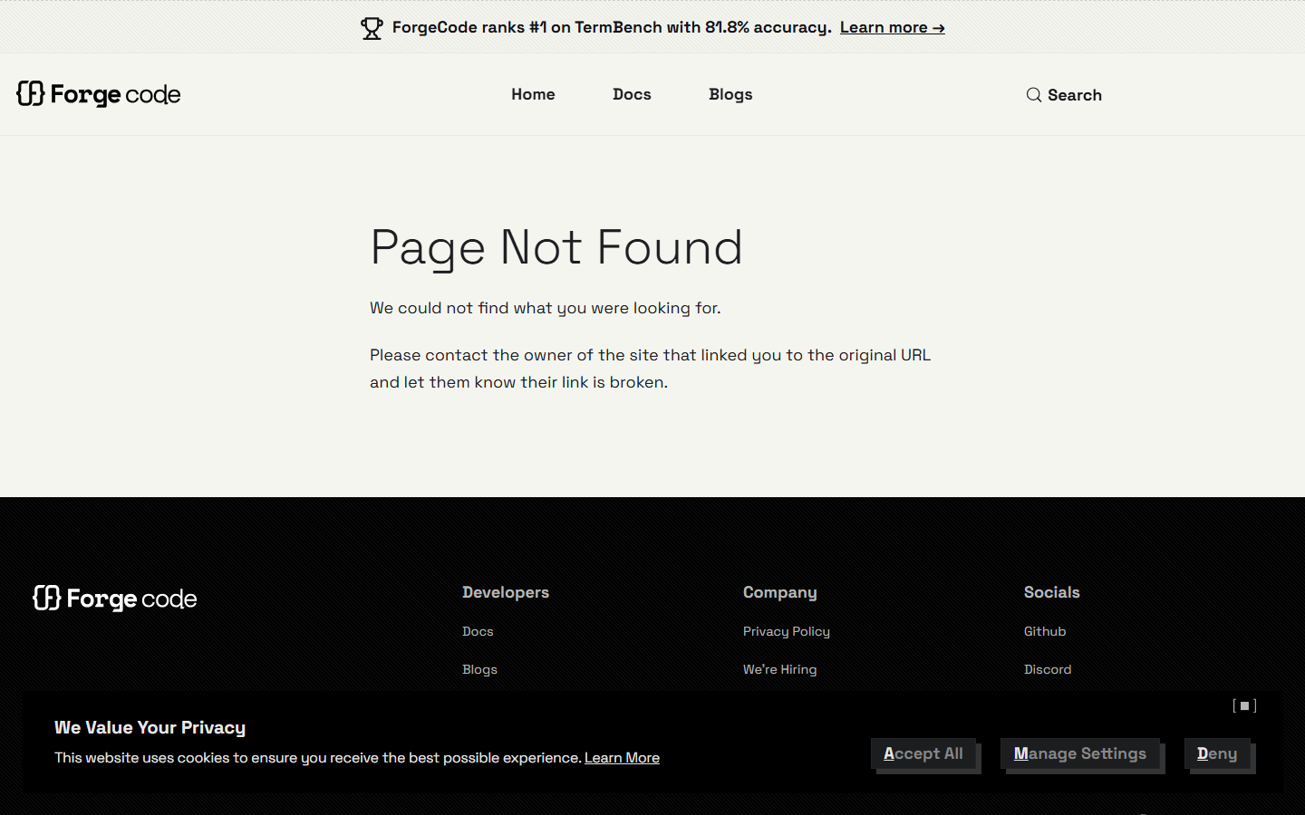This screenshot has width=1305, height=815.
Task: Click the search icon in header
Action: pos(1033,94)
